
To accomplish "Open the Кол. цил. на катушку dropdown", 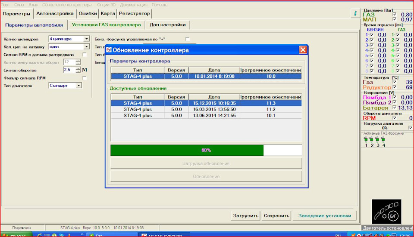I will click(x=86, y=46).
